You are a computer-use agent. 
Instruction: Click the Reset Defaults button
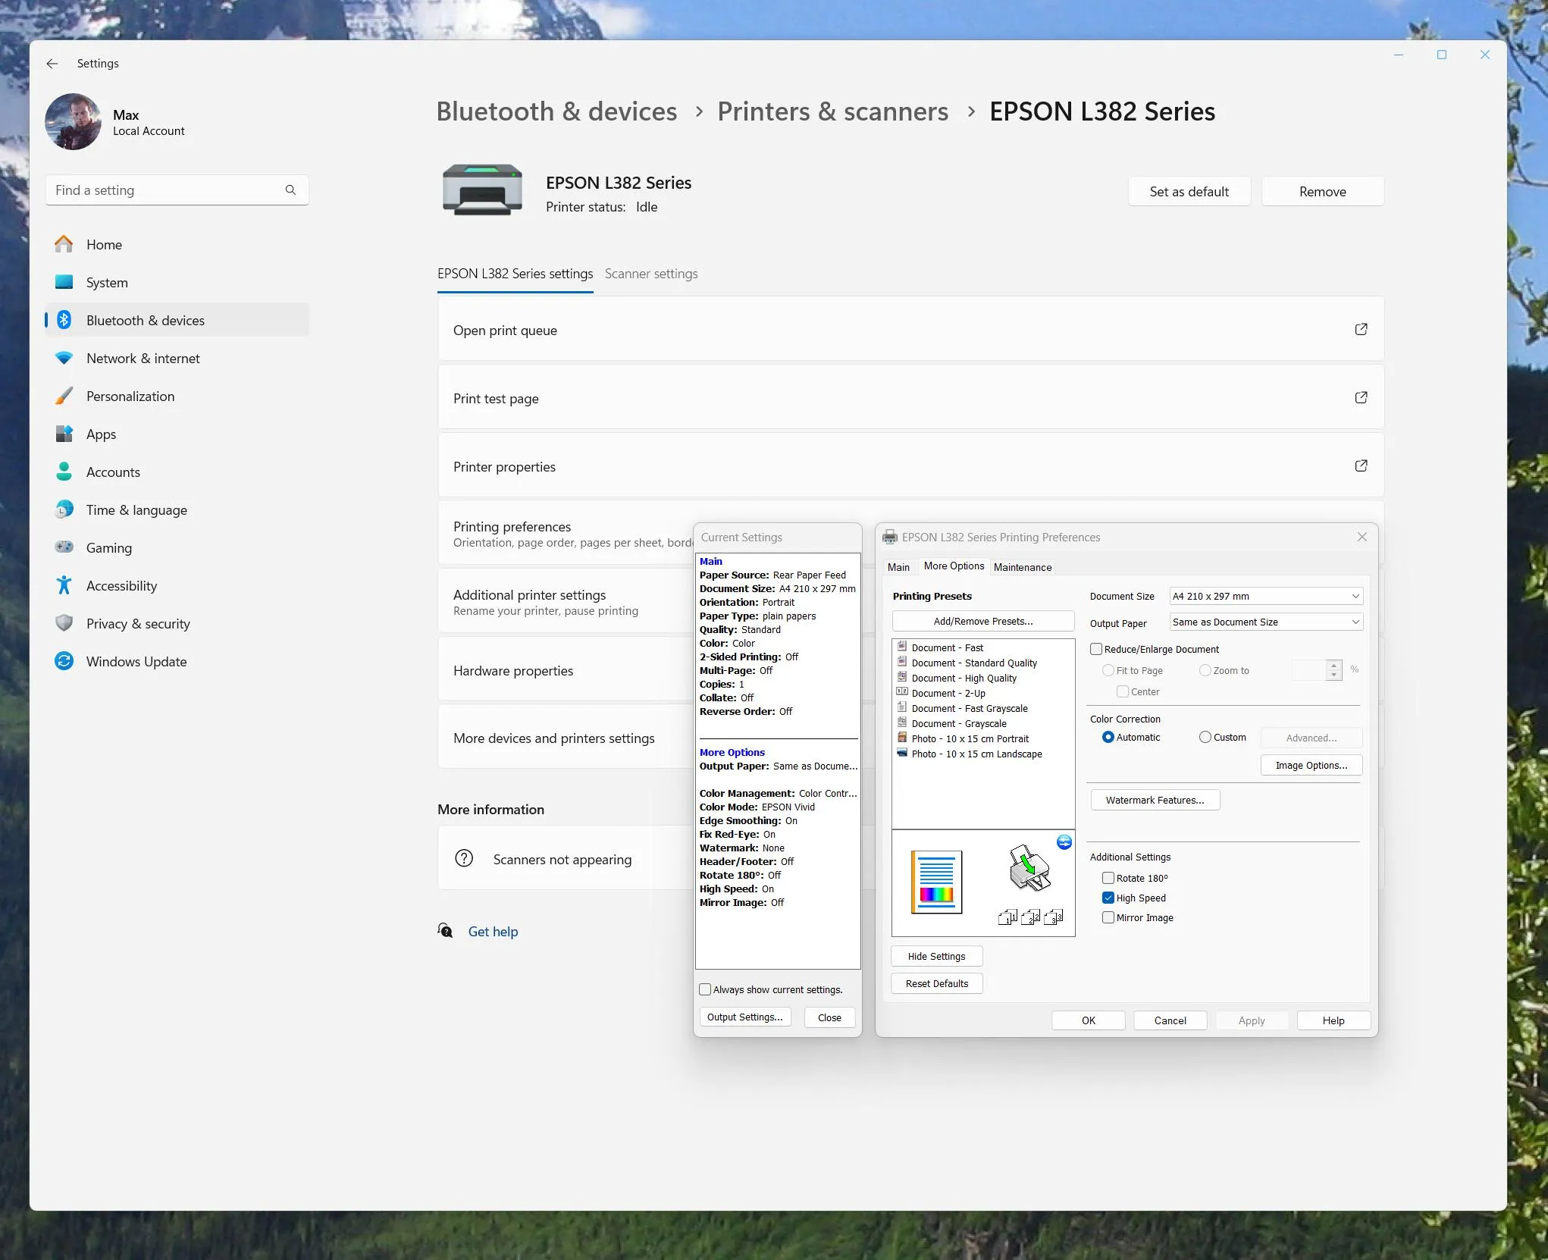tap(937, 983)
